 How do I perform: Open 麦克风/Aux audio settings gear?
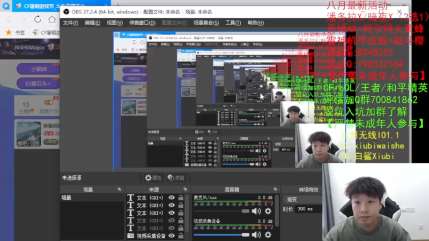click(x=268, y=211)
